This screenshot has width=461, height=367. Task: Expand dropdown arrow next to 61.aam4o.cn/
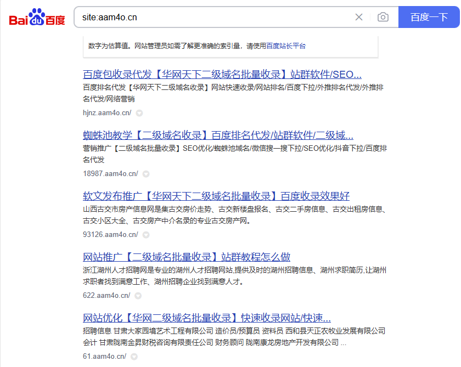click(134, 357)
